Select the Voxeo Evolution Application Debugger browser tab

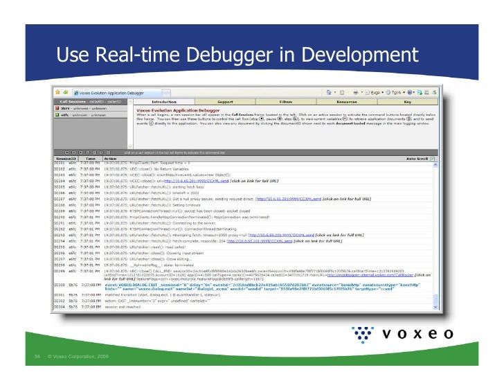pyautogui.click(x=116, y=93)
